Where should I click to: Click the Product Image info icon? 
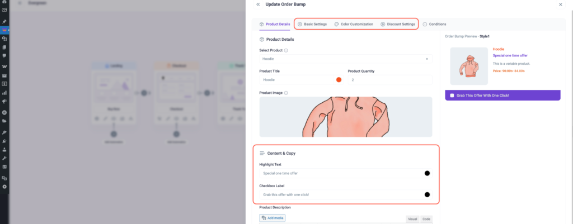[286, 93]
